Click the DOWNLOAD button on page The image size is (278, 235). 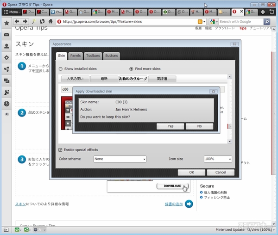172,186
